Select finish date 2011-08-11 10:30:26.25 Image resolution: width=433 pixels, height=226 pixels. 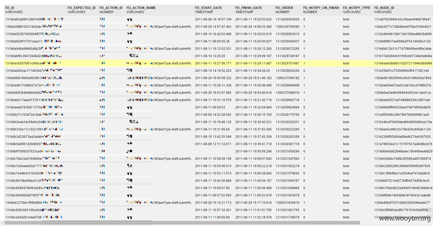coord(253,71)
